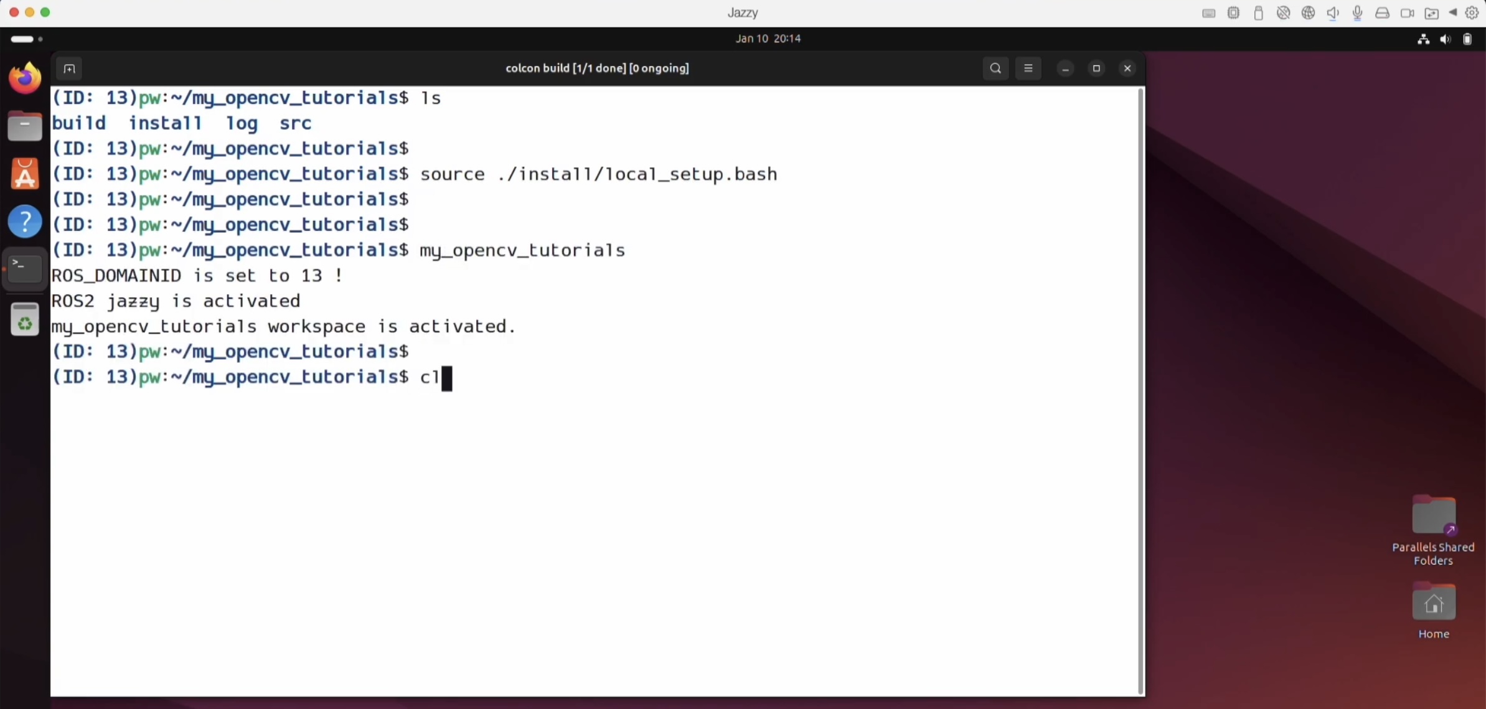Click the Terminal icon in dock

[25, 269]
